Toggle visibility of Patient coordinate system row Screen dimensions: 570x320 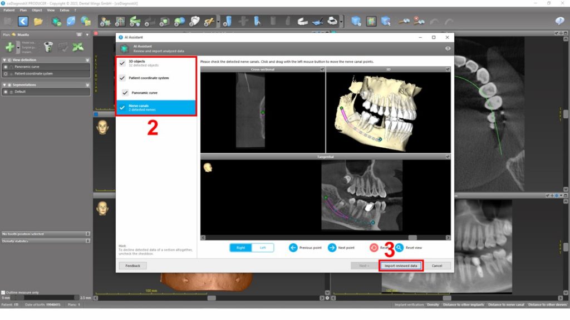coord(6,74)
